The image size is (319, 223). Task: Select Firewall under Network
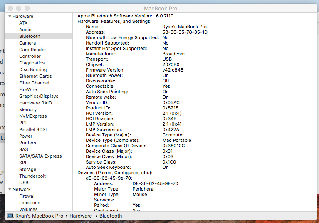click(x=27, y=196)
